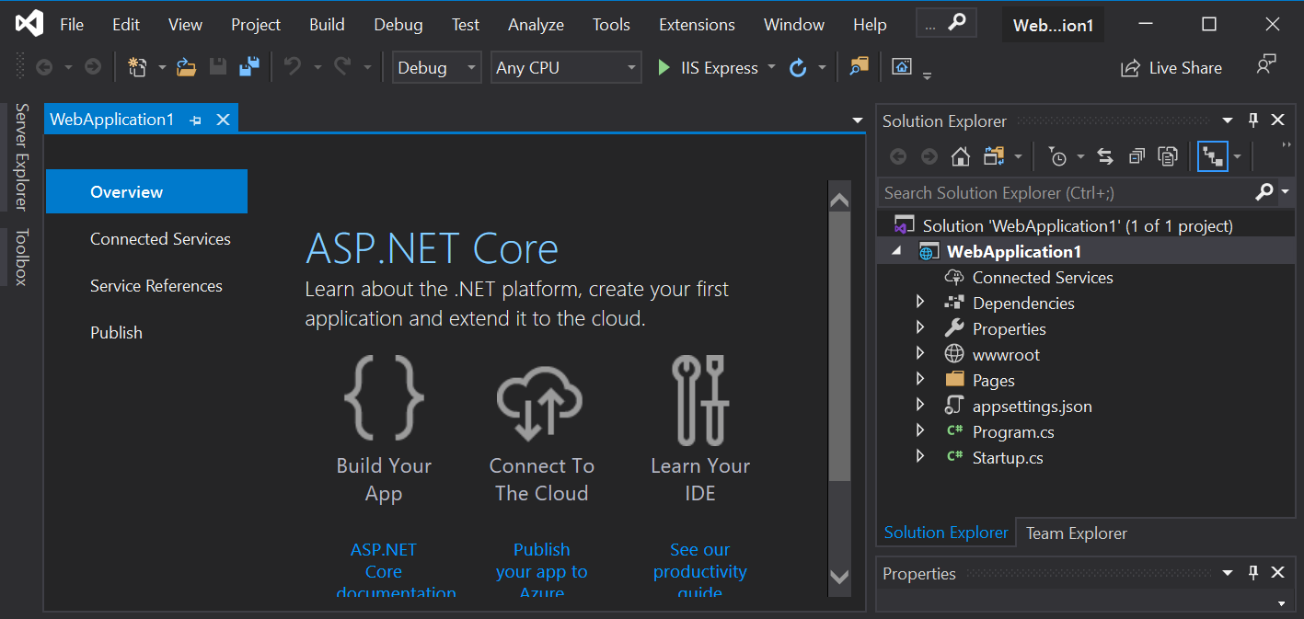Image resolution: width=1304 pixels, height=619 pixels.
Task: Click the Navigate Forward arrow in main toolbar
Action: (93, 66)
